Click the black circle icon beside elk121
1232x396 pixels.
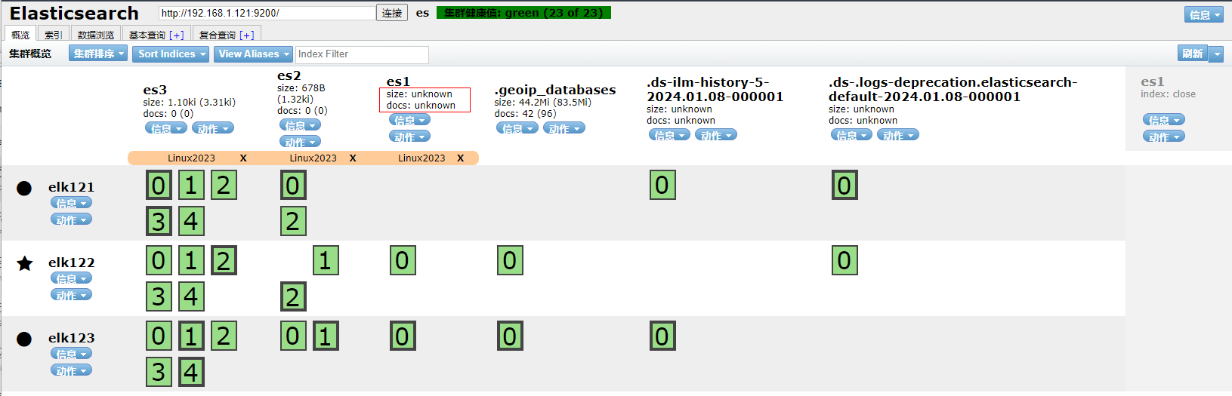24,188
